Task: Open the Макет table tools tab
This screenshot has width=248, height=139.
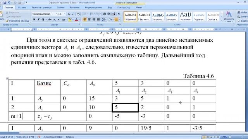Action: coord(139,7)
